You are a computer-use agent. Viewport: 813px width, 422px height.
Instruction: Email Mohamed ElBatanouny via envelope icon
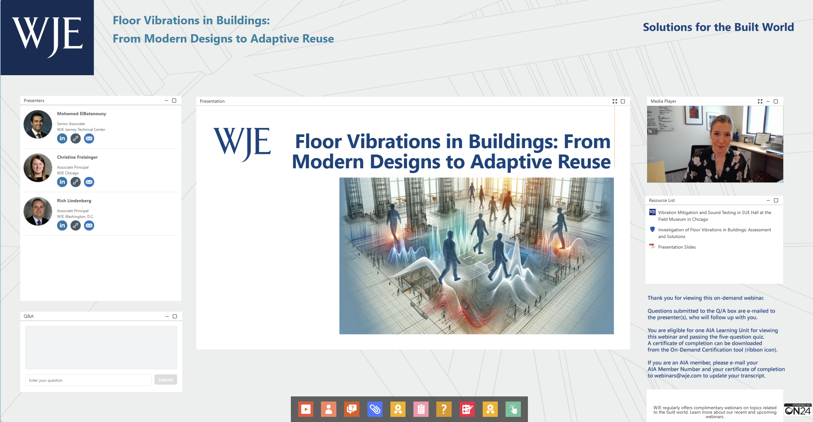(x=89, y=139)
